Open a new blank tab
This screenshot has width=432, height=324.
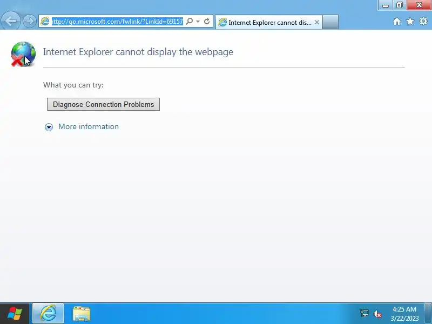[x=330, y=22]
